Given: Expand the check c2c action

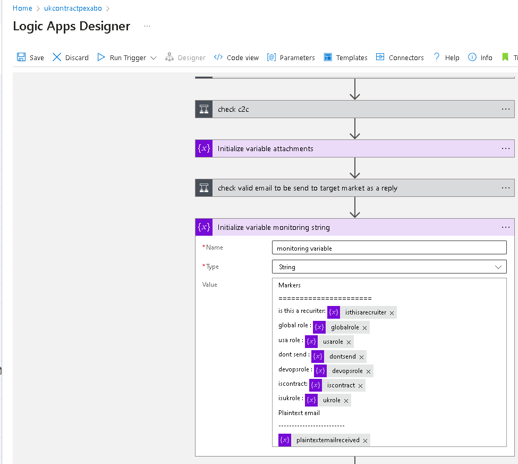Looking at the screenshot, I should [x=355, y=109].
